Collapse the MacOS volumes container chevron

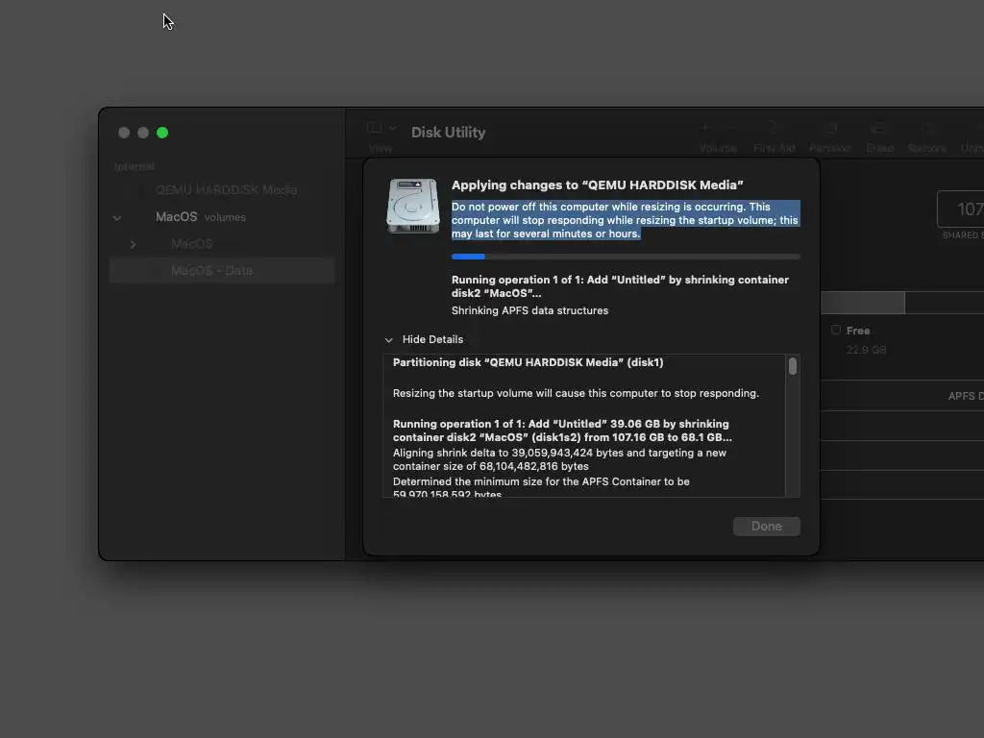[116, 218]
